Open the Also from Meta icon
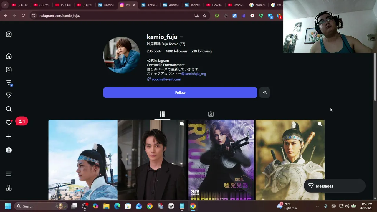The image size is (377, 212). click(x=9, y=188)
